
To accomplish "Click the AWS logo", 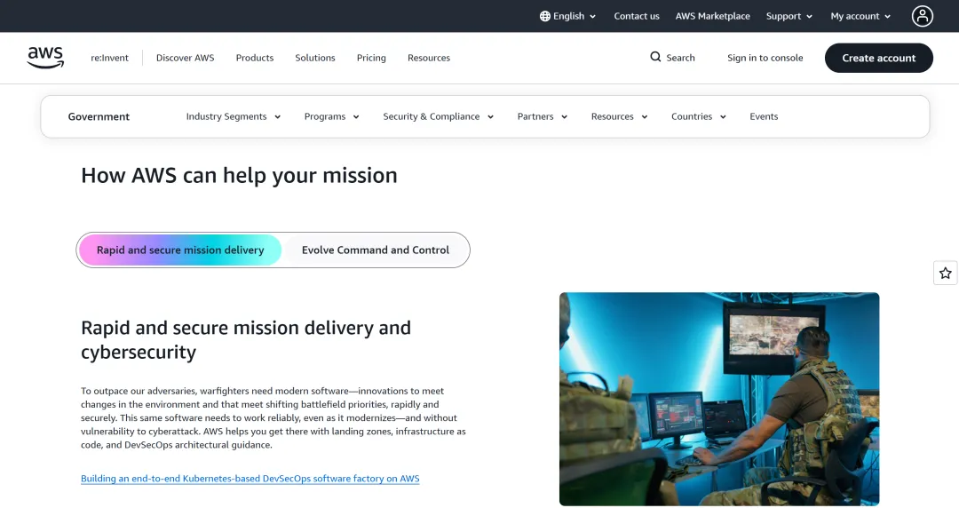I will 45,58.
